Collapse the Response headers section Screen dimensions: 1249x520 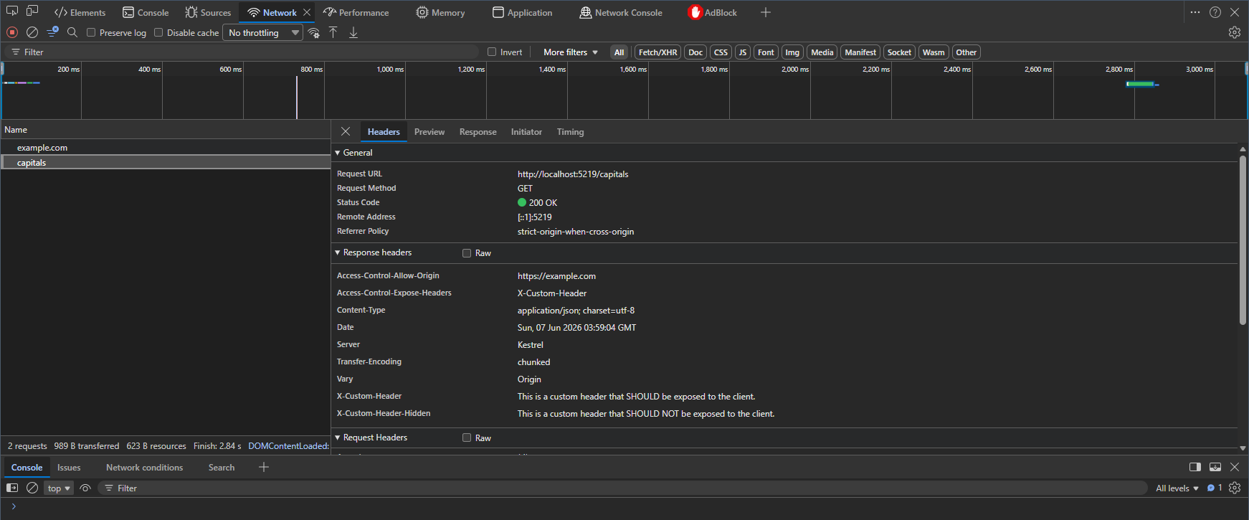point(338,252)
